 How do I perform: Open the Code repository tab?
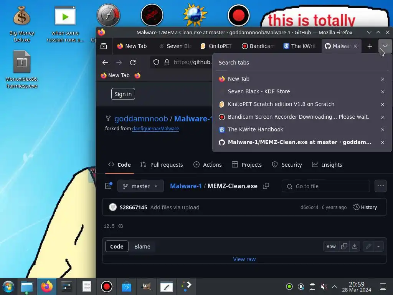coord(119,165)
